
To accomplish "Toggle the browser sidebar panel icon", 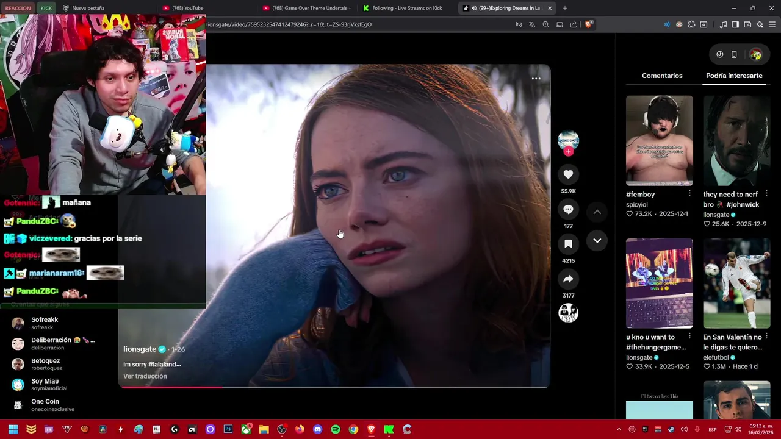I will point(735,24).
